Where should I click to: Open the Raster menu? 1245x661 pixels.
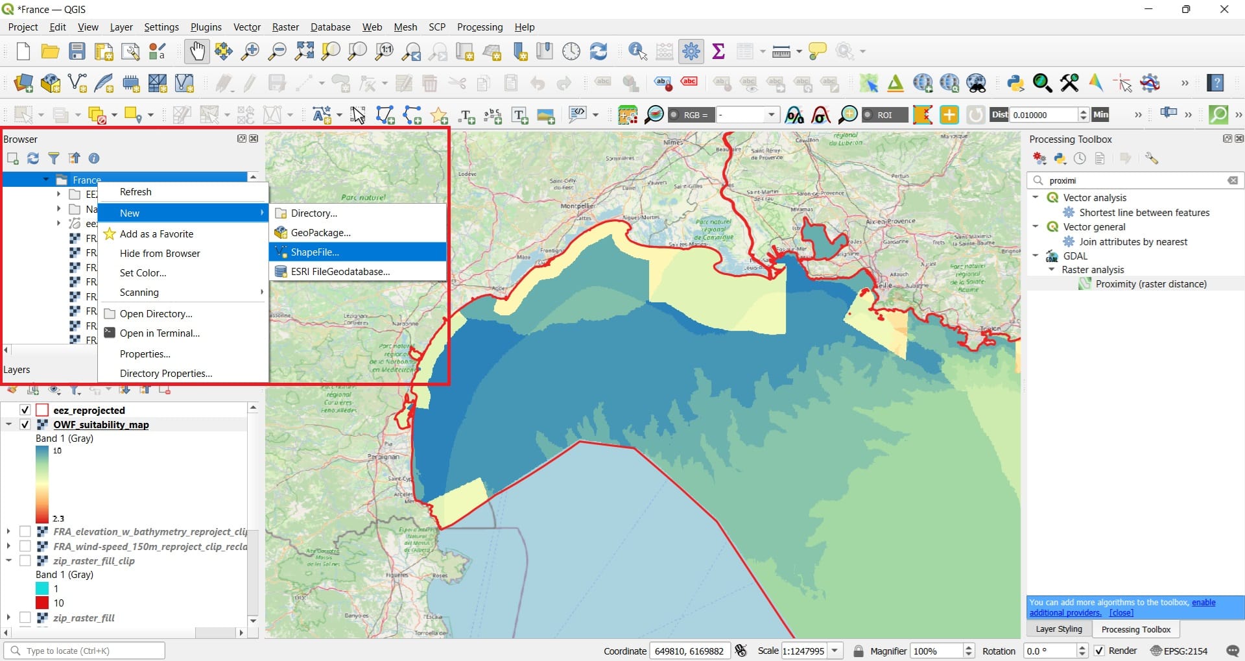tap(285, 27)
